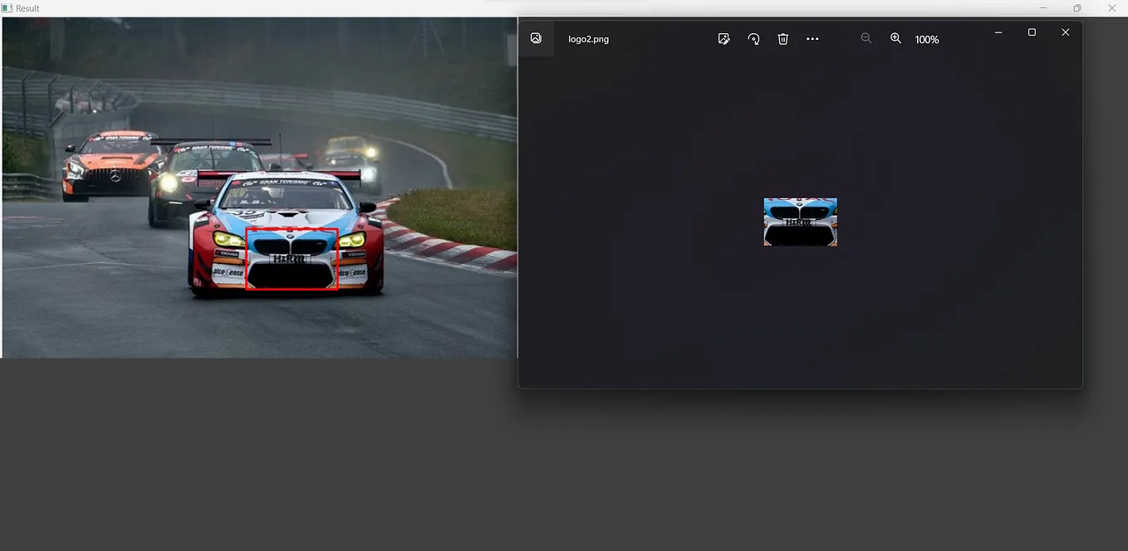The width and height of the screenshot is (1128, 551).
Task: Open the gallery icon in Photos toolbar
Action: pyautogui.click(x=536, y=38)
